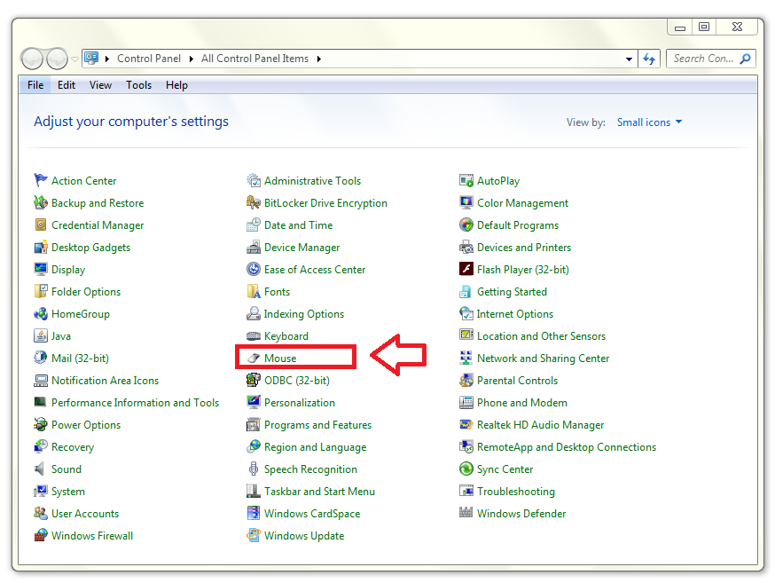Viewport: 775px width, 583px height.
Task: Open the Display monitor icon
Action: coord(41,270)
